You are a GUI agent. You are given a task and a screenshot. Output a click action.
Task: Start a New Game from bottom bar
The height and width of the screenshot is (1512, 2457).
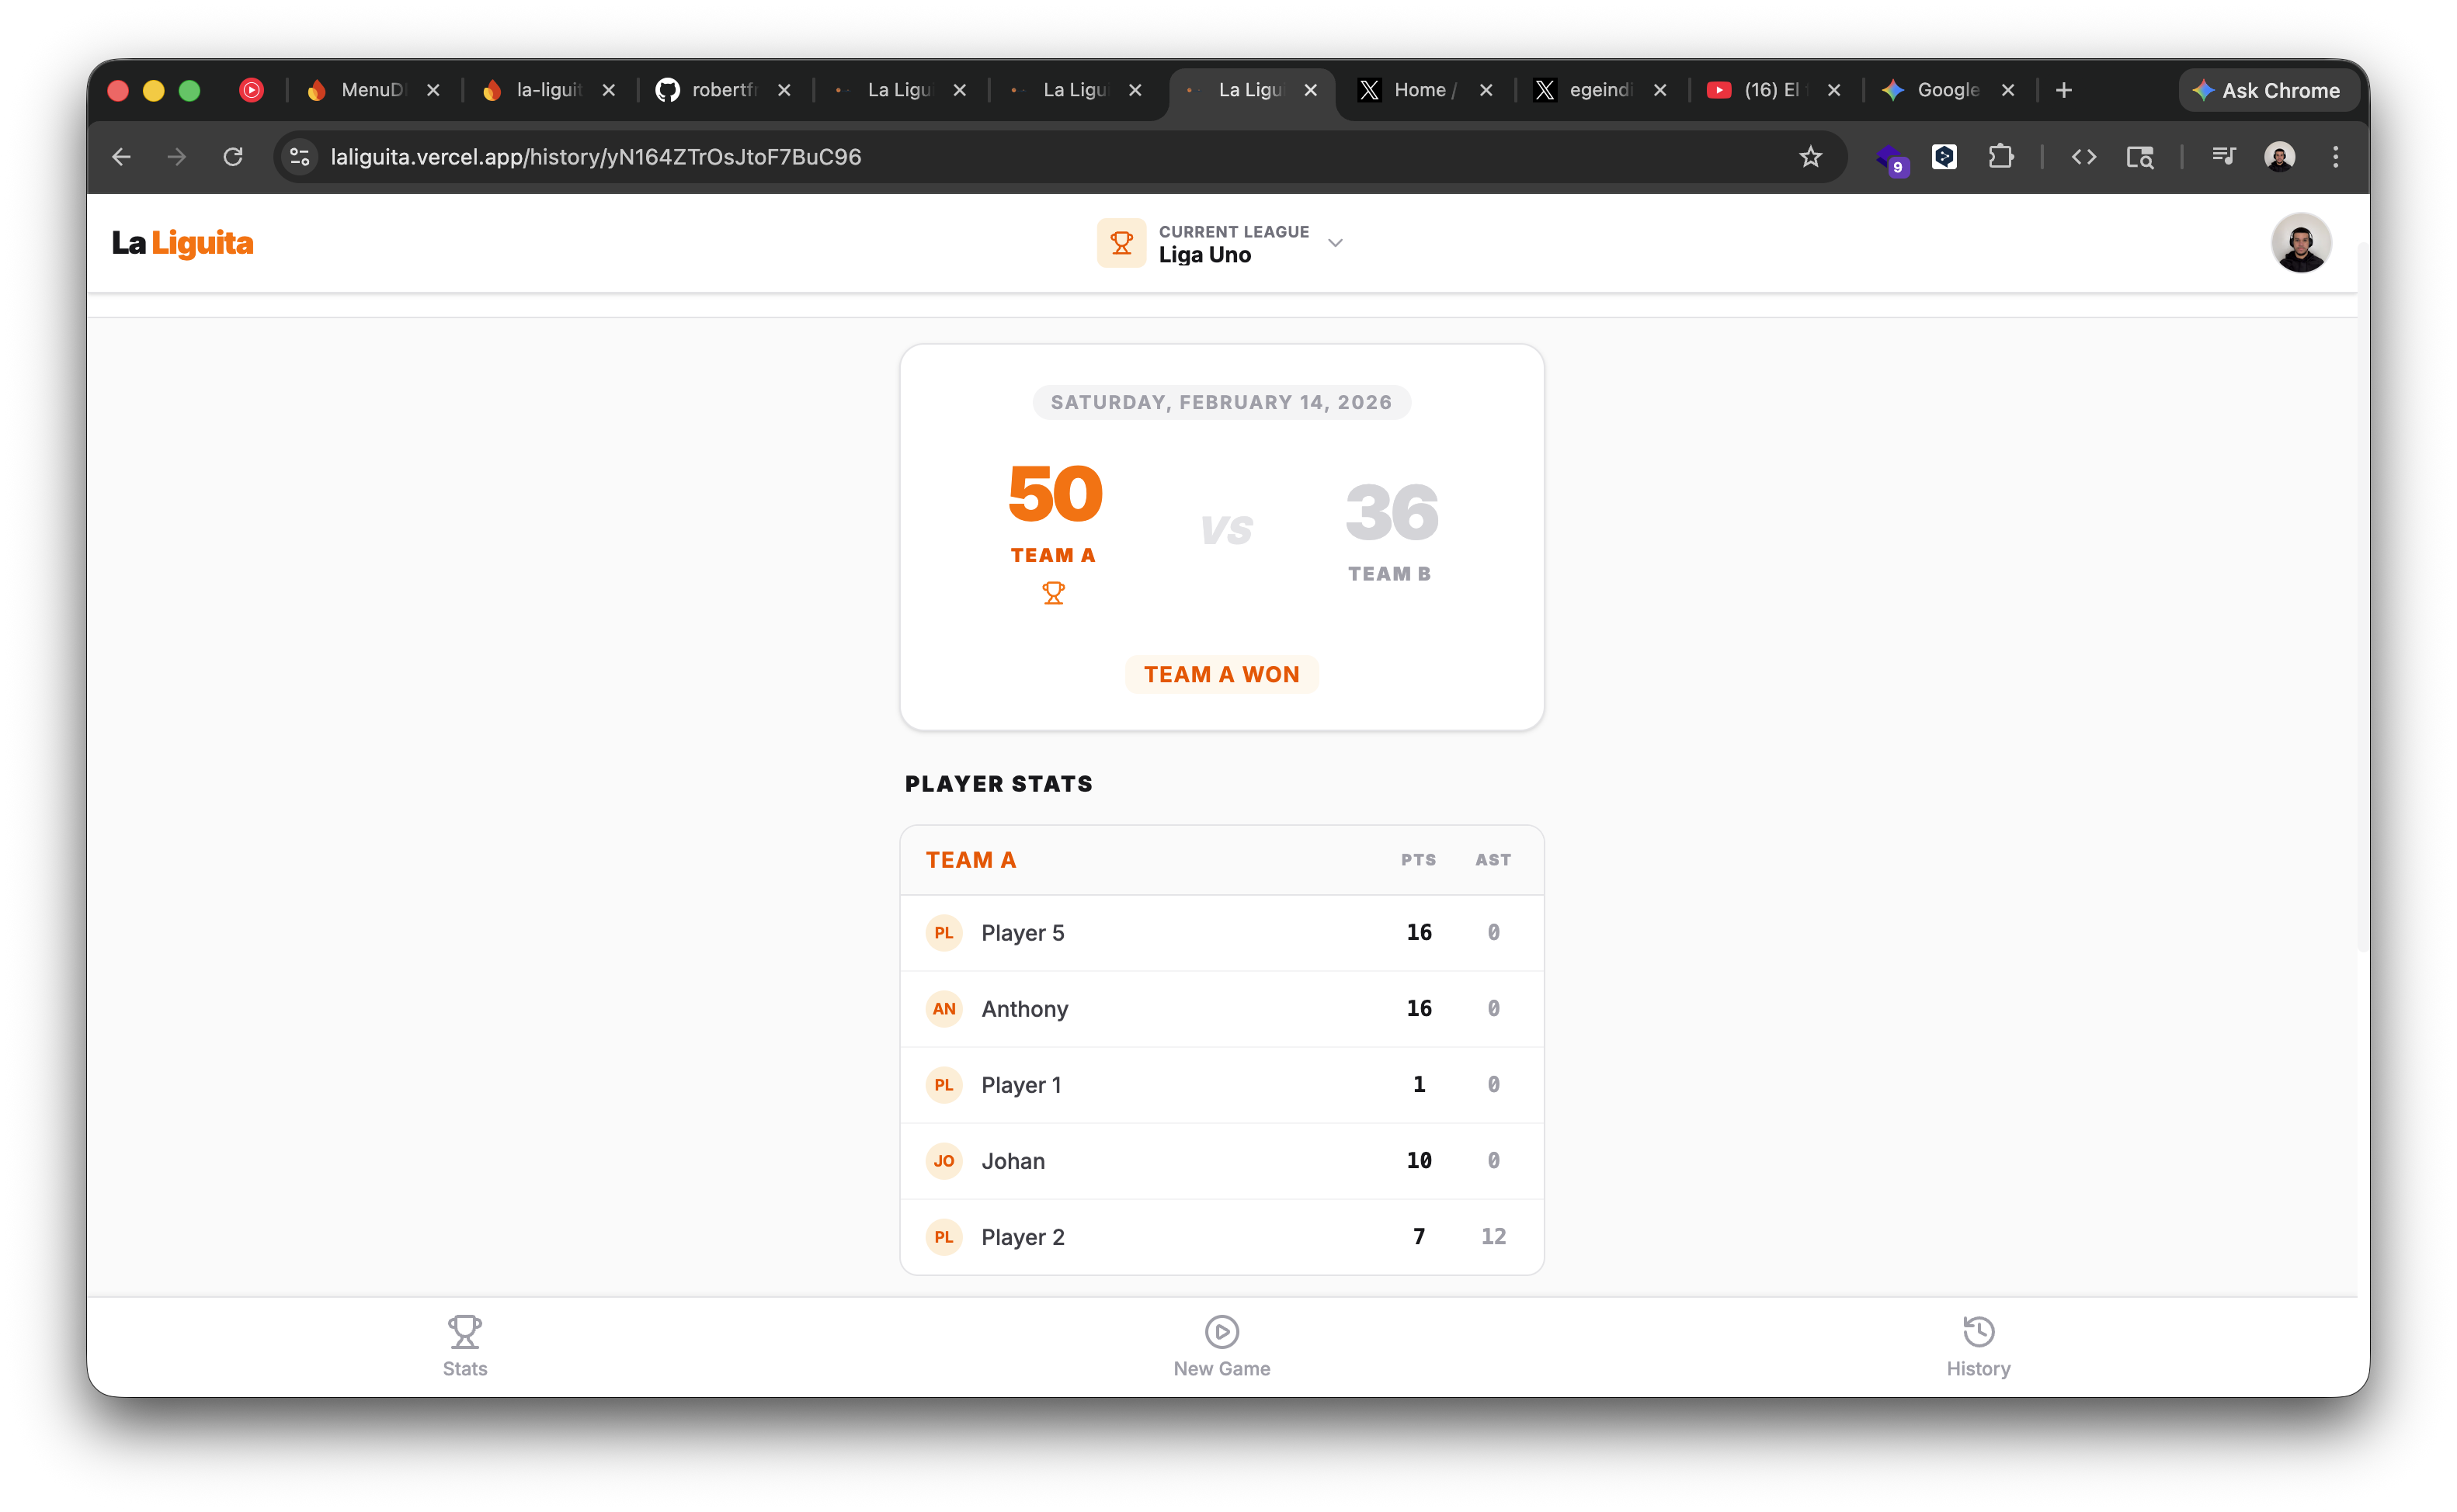1222,1346
